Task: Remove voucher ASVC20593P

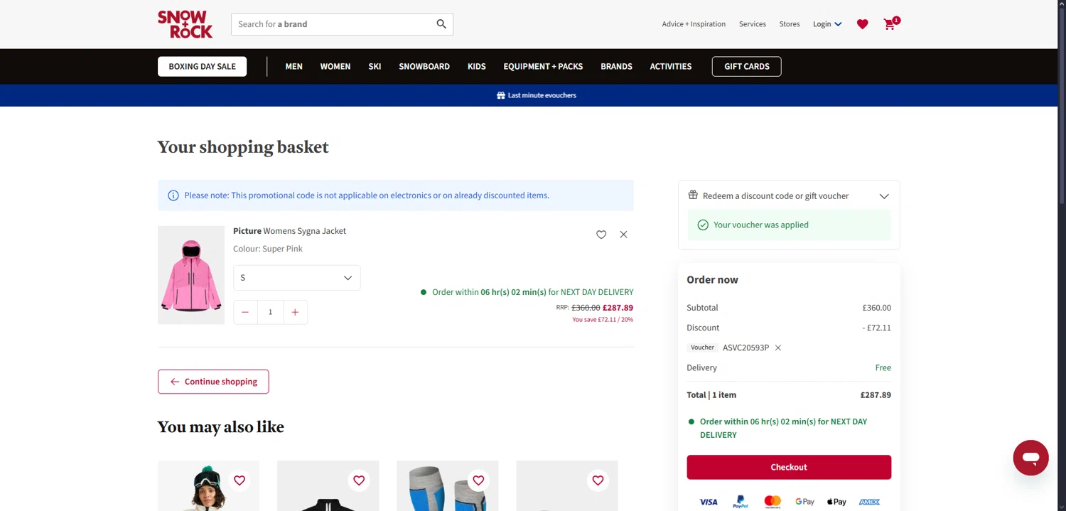Action: click(778, 348)
